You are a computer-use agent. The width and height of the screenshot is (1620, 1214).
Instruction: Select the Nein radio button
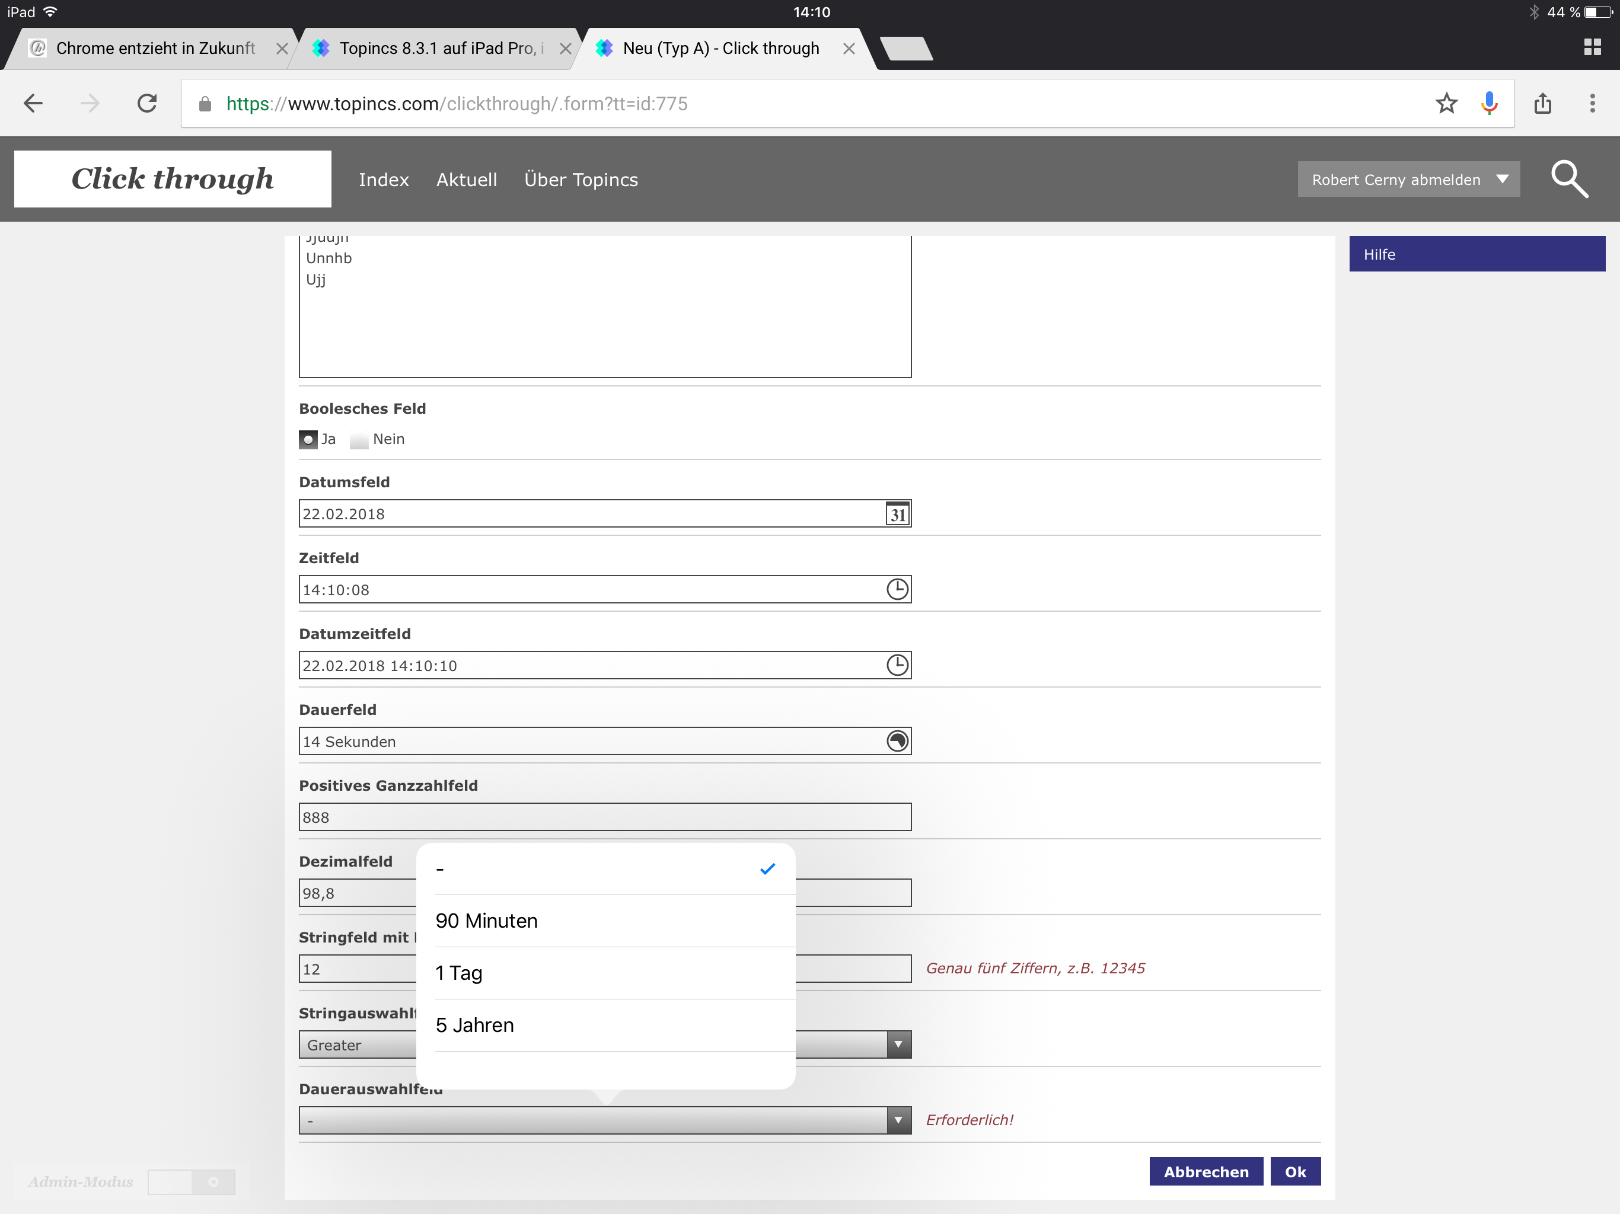tap(359, 439)
